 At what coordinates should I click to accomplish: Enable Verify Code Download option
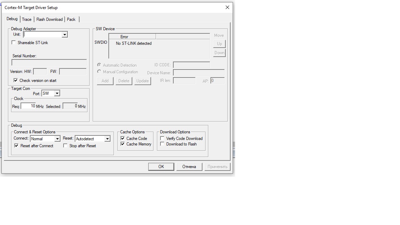point(162,138)
